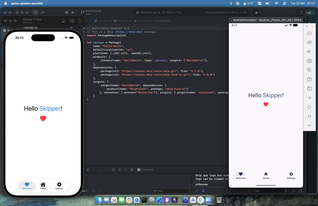The height and width of the screenshot is (206, 318).
Task: Open macOS Control Center in menu bar
Action: 285,3
